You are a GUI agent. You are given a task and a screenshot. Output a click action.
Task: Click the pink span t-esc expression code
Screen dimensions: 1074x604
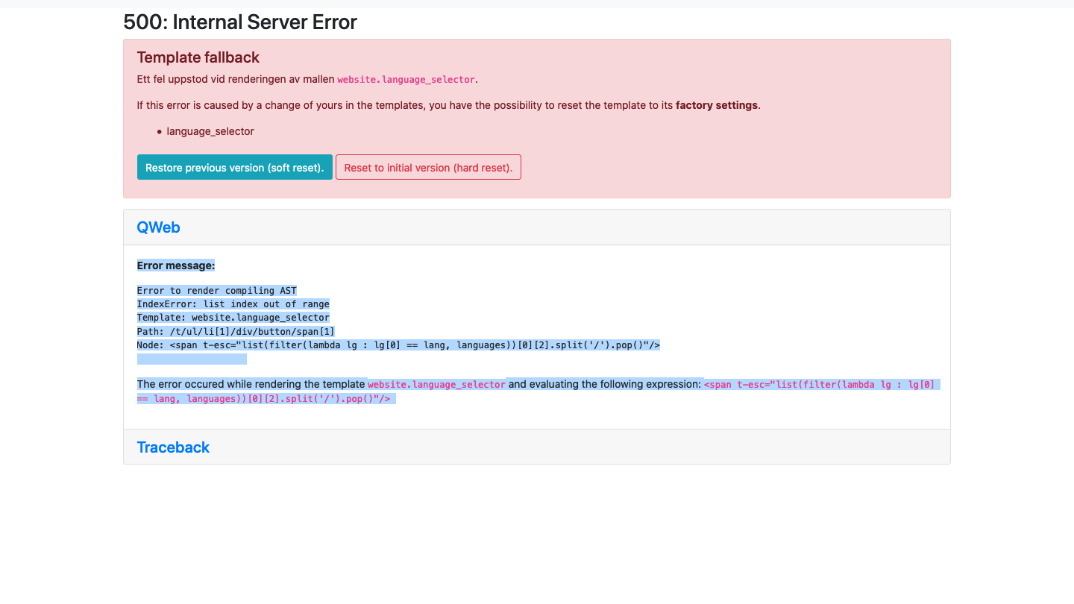(537, 391)
